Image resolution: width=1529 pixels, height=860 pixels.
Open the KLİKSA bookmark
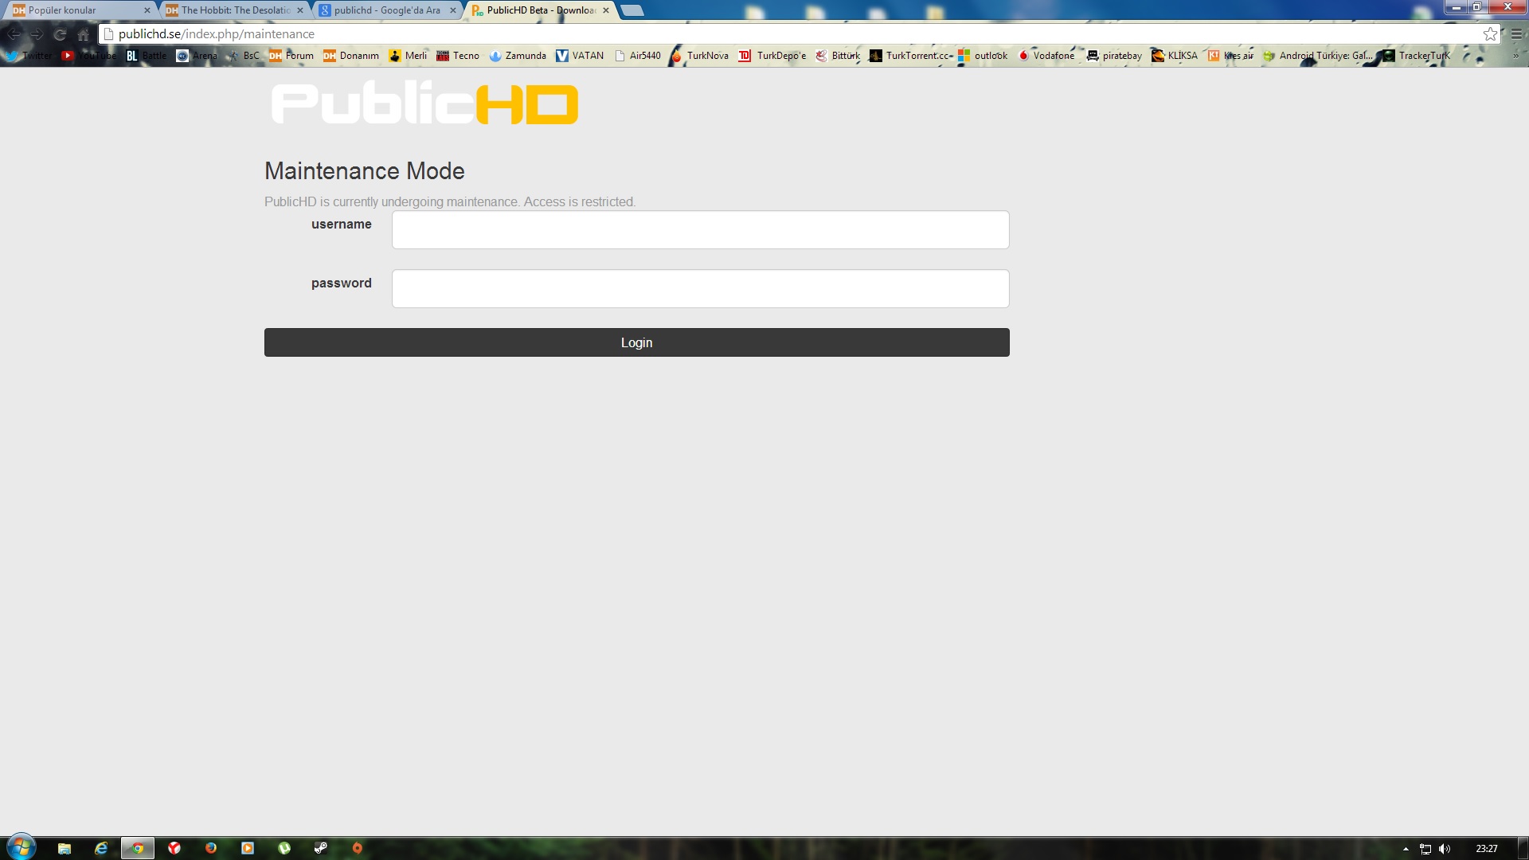click(1175, 56)
